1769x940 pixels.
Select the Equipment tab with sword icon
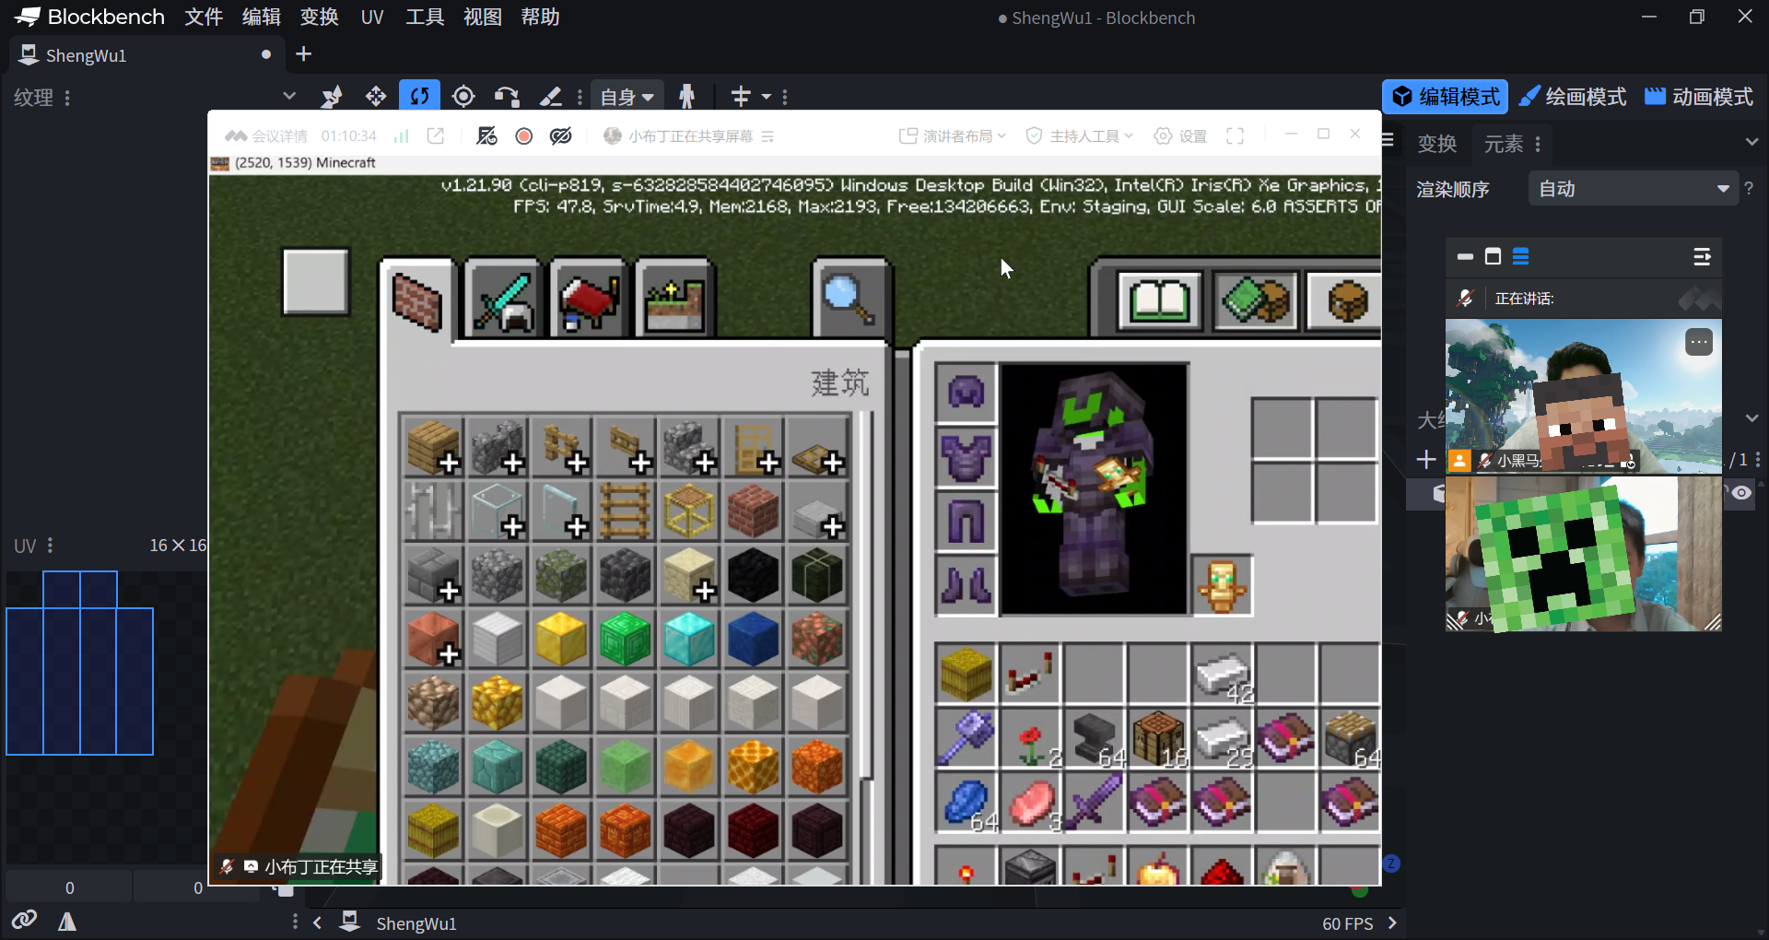503,300
